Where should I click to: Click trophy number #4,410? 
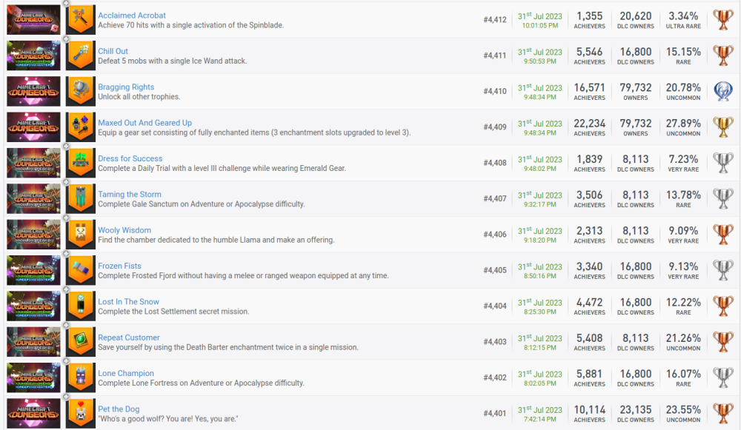click(494, 92)
